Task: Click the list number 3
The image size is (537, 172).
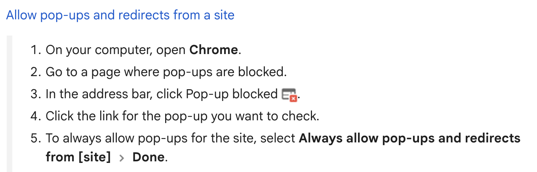Action: 36,94
